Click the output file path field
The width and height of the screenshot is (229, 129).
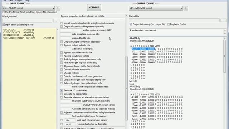tap(174, 20)
